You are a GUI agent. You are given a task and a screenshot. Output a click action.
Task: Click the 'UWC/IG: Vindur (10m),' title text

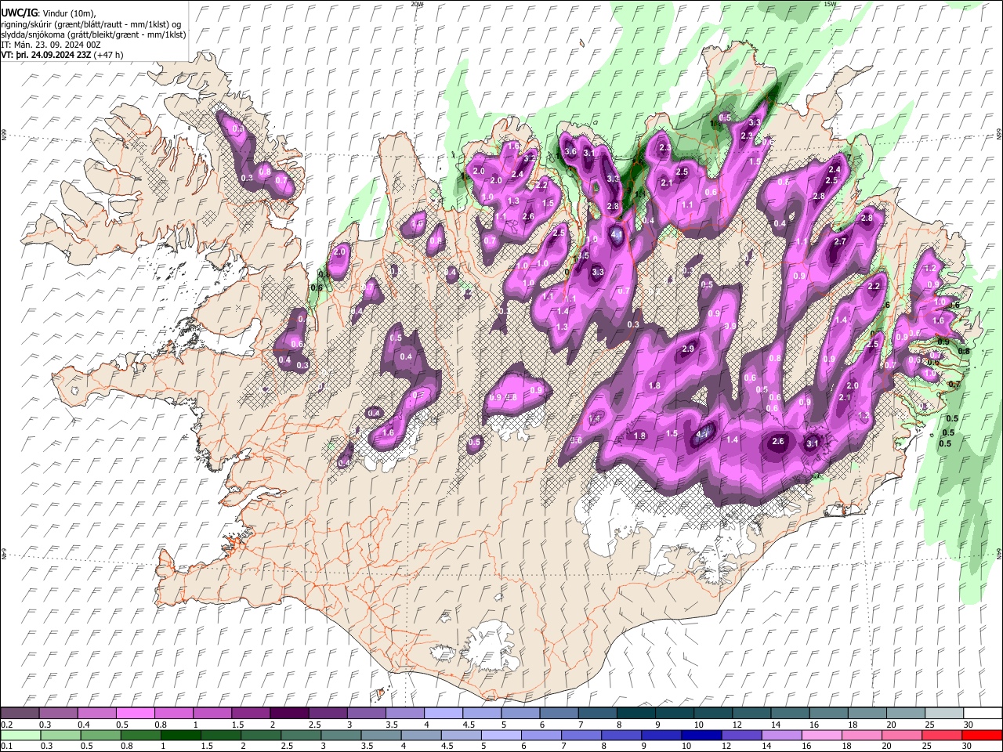click(49, 13)
